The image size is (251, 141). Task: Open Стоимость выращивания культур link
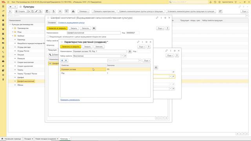pyautogui.click(x=71, y=23)
